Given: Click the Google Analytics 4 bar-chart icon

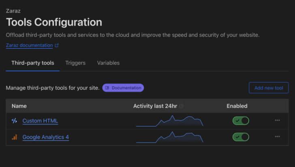Looking at the screenshot, I should (15, 137).
